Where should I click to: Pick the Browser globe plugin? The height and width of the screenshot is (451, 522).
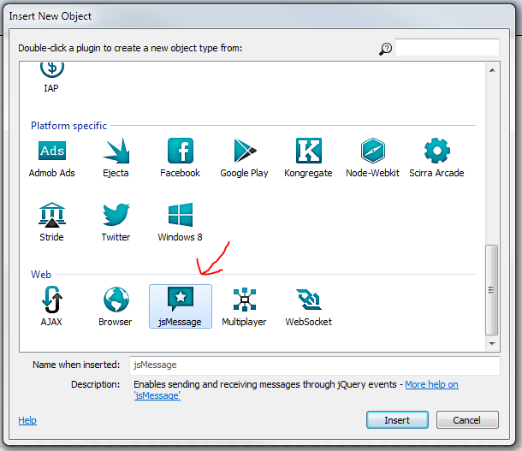tap(116, 300)
